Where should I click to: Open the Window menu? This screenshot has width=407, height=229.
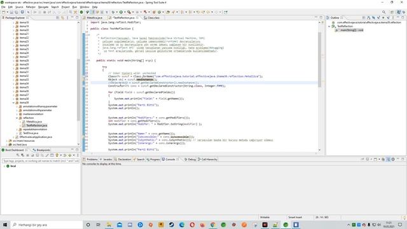click(85, 7)
